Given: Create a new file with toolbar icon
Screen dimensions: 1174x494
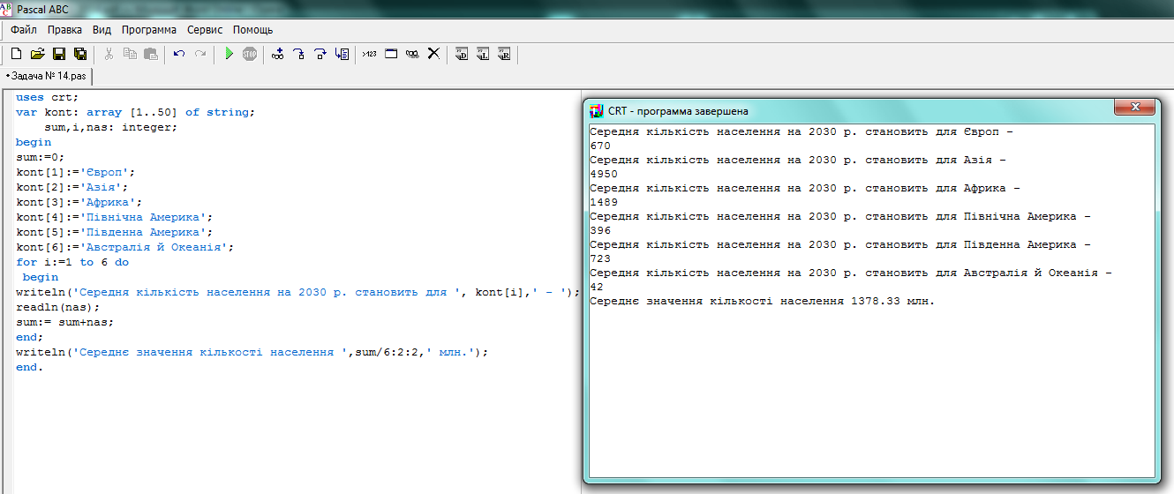Looking at the screenshot, I should point(16,54).
